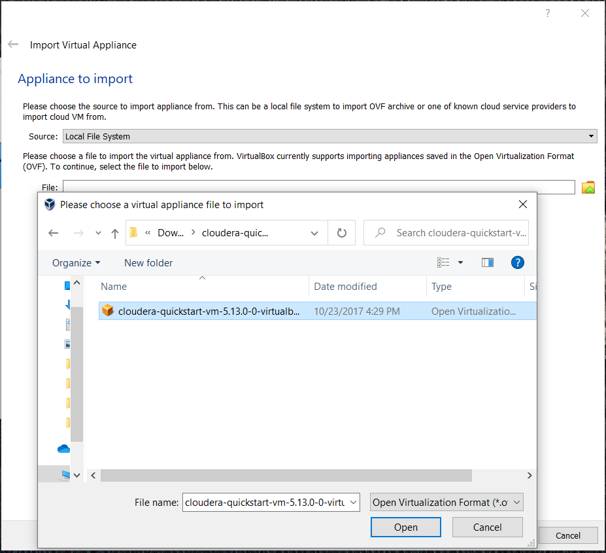Navigate up one folder level
The image size is (606, 553).
pos(114,232)
